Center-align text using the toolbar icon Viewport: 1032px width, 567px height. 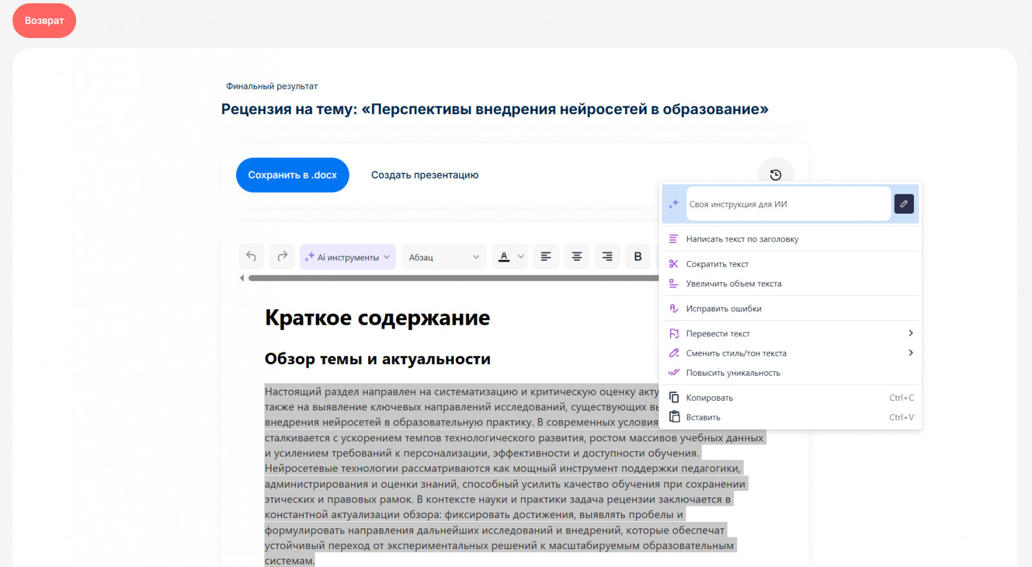tap(577, 256)
